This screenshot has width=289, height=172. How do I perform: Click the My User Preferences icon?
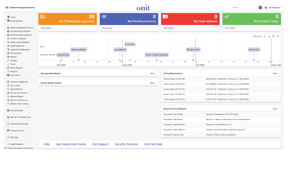[8, 100]
